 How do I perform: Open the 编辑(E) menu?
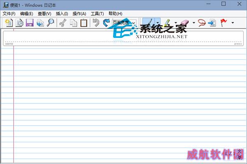click(26, 14)
